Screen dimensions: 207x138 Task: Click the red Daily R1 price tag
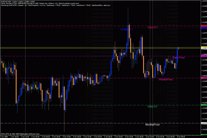[204, 26]
